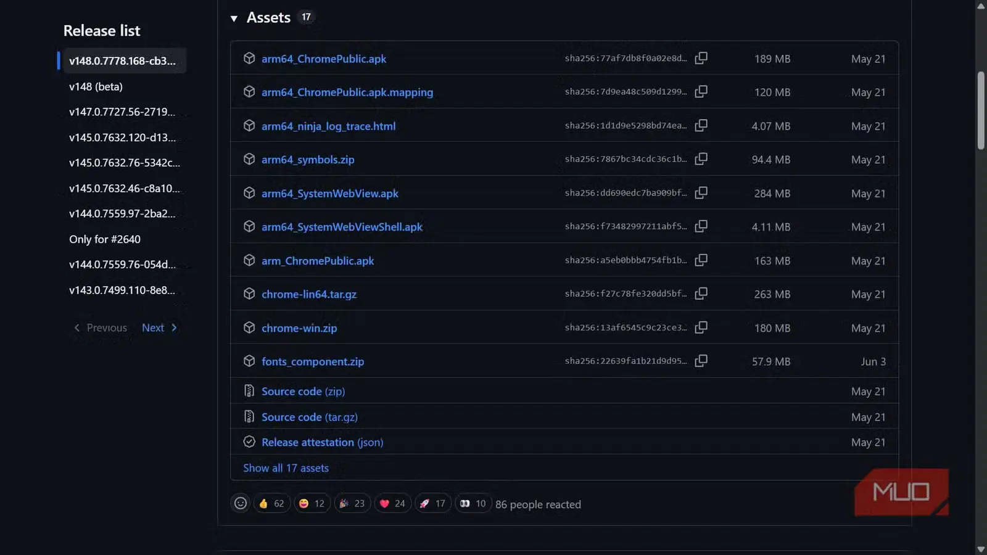The image size is (987, 555).
Task: Download arm64_SystemWebViewShell.apk
Action: (342, 227)
